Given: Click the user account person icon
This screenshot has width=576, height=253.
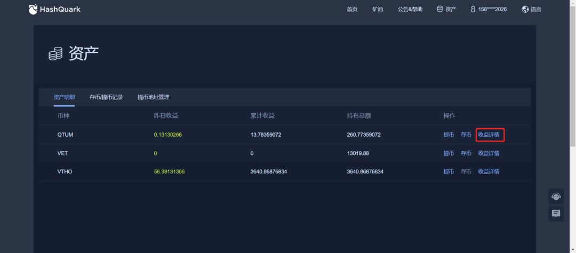Looking at the screenshot, I should tap(473, 10).
